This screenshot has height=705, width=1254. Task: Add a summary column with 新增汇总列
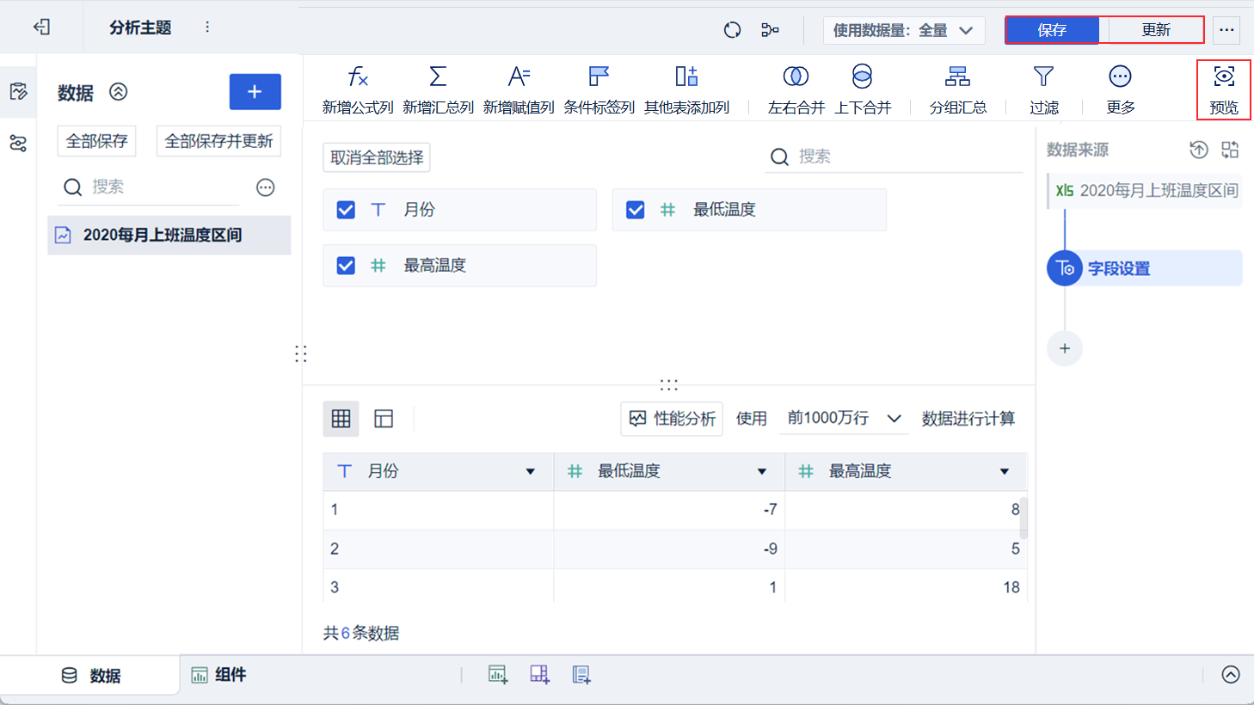438,89
